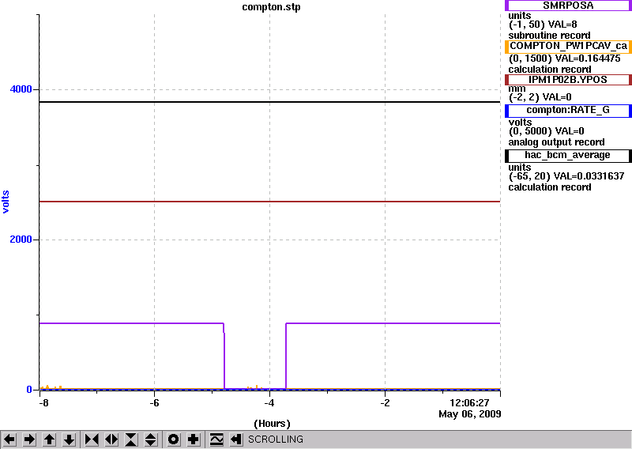The width and height of the screenshot is (632, 449).
Task: Pan the graph left with the left-arrow button
Action: (x=9, y=440)
